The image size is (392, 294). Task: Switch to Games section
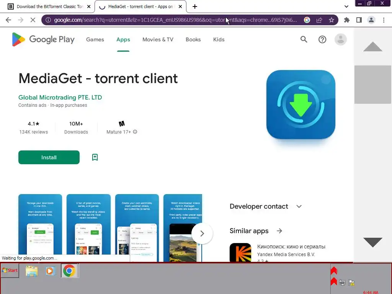(95, 39)
